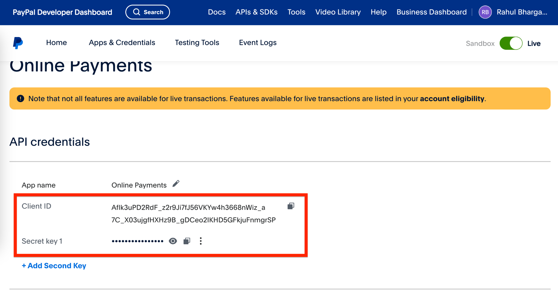This screenshot has width=558, height=305.
Task: Follow the account eligibility link
Action: pos(452,99)
